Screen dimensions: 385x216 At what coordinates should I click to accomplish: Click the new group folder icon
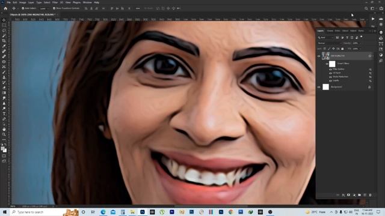(359, 195)
